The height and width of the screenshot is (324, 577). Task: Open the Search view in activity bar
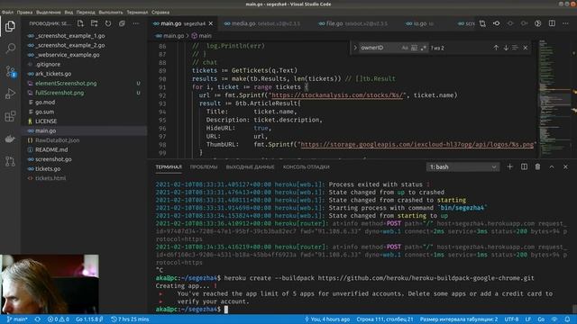tap(10, 49)
